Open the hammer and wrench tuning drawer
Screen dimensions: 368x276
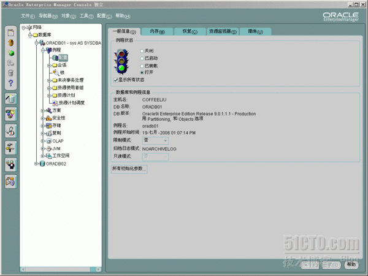pos(11,148)
